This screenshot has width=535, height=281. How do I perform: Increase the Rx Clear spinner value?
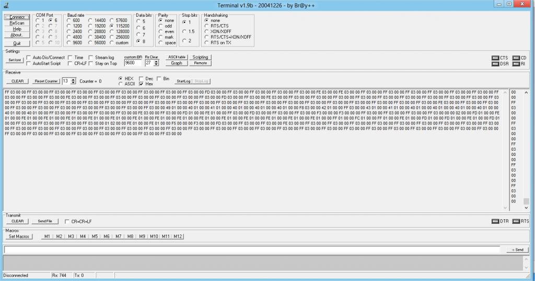156,61
